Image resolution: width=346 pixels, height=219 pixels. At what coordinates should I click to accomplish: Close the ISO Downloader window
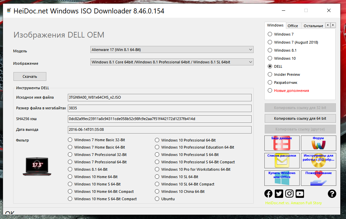pos(329,11)
